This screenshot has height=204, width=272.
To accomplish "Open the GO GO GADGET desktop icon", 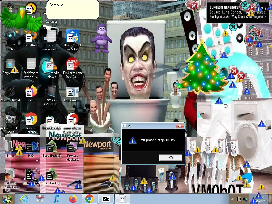I will coord(52,96).
